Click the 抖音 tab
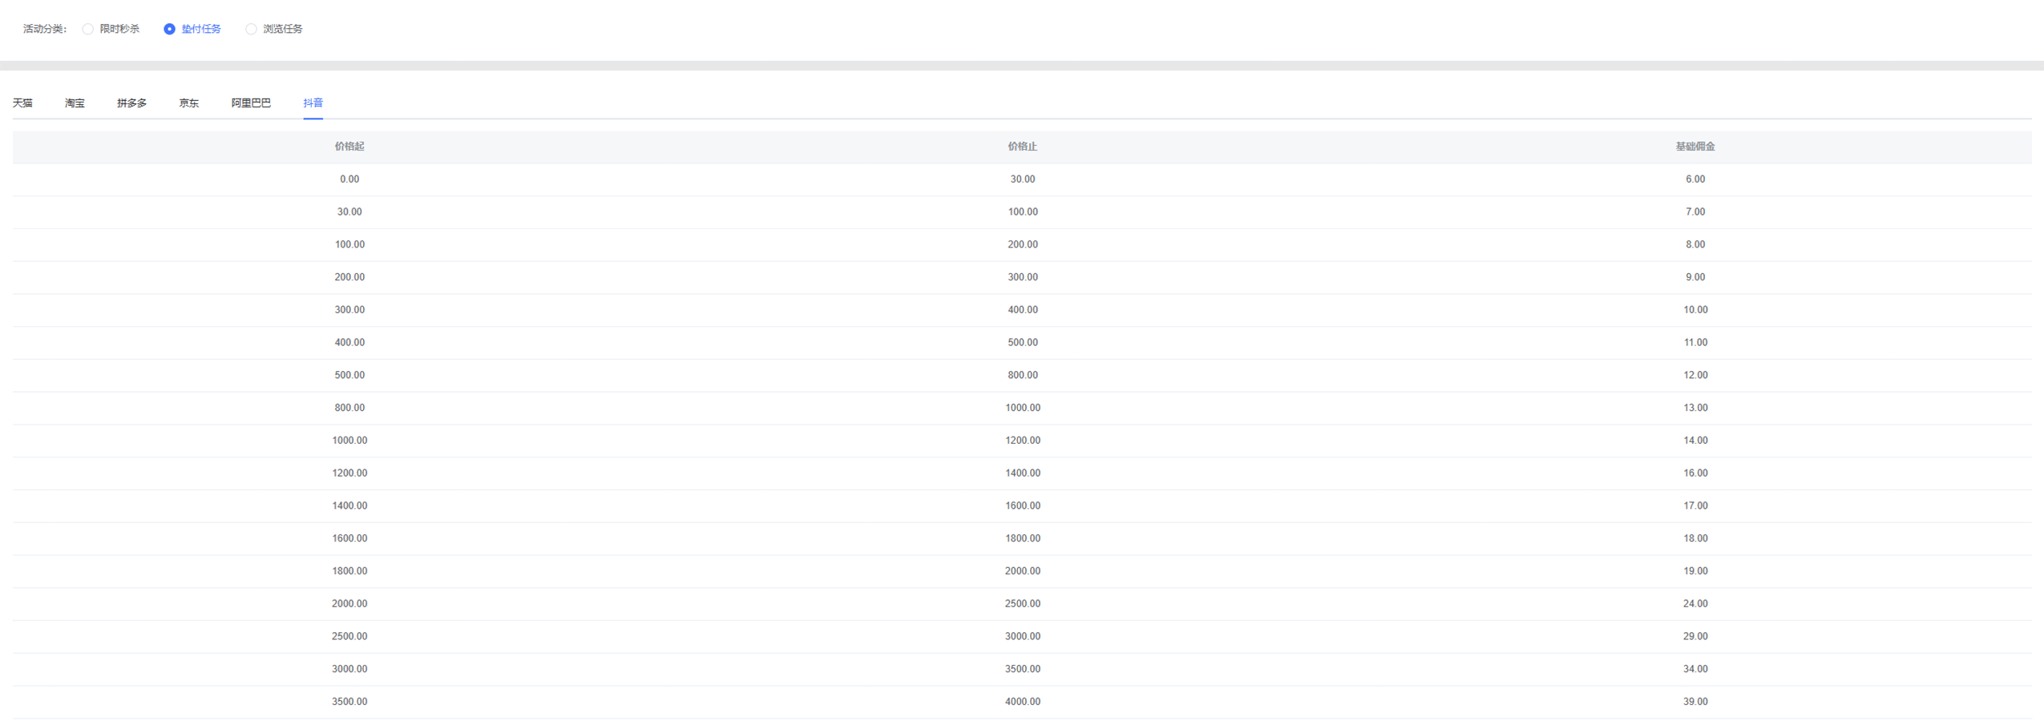This screenshot has width=2044, height=721. coord(313,103)
